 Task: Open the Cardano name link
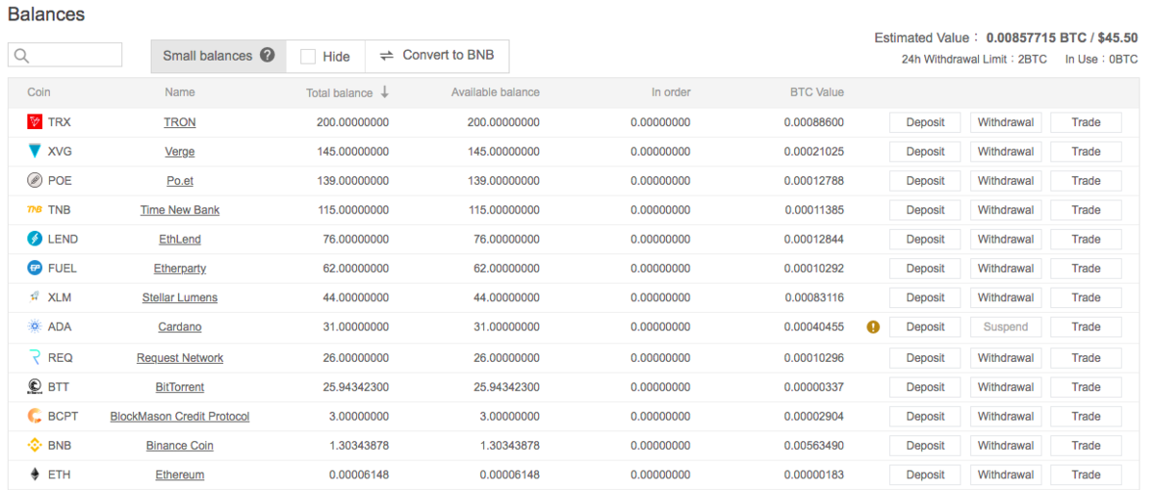pos(180,326)
